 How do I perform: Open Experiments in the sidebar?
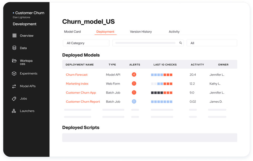28,74
